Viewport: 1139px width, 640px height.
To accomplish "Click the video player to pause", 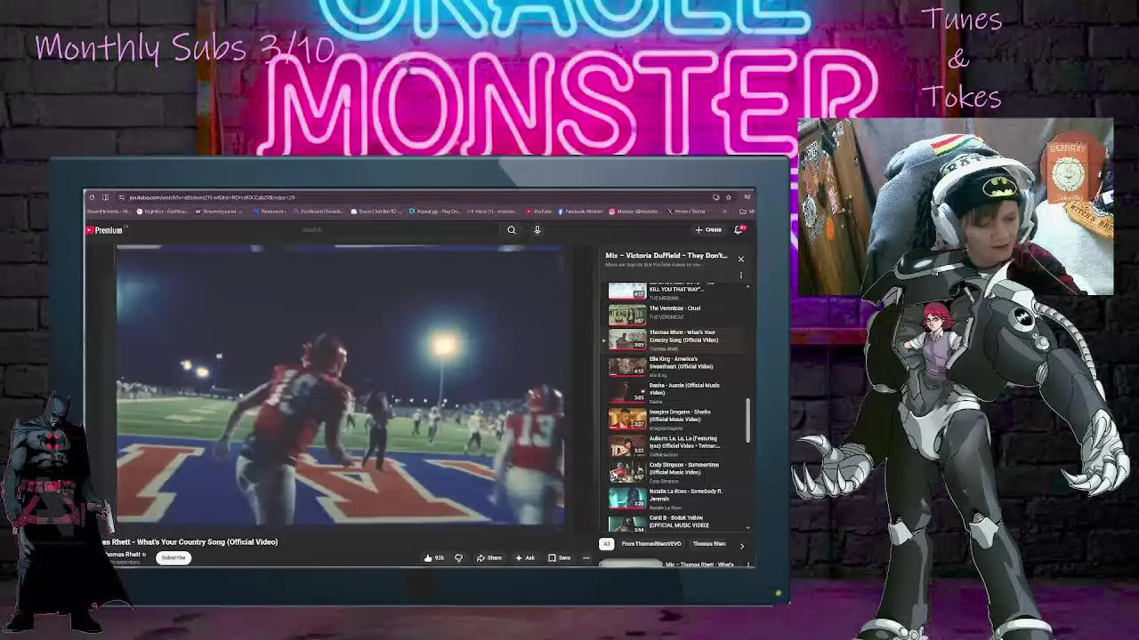I will [x=341, y=386].
